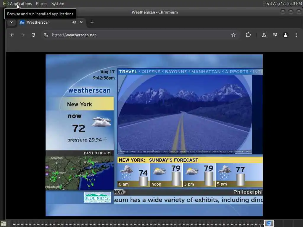Click NEW YORK: SUNDAY'S FORECAST heading
Screen dimensions: 303x227
[x=159, y=160]
